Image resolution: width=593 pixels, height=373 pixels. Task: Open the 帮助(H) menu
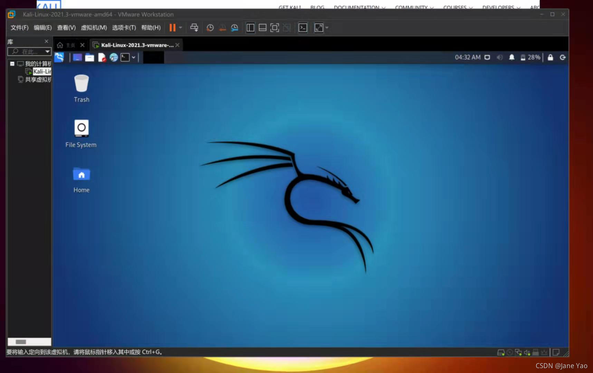click(151, 28)
